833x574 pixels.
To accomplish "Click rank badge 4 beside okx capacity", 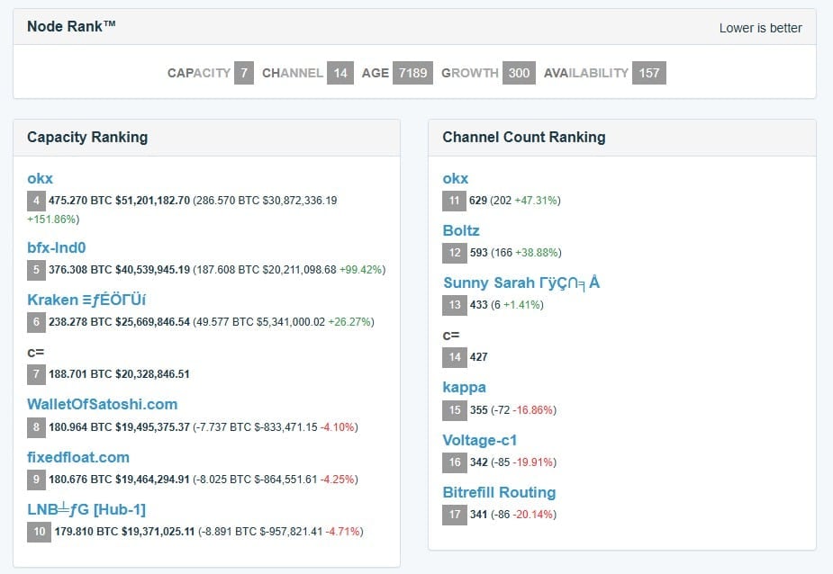I will click(x=36, y=201).
